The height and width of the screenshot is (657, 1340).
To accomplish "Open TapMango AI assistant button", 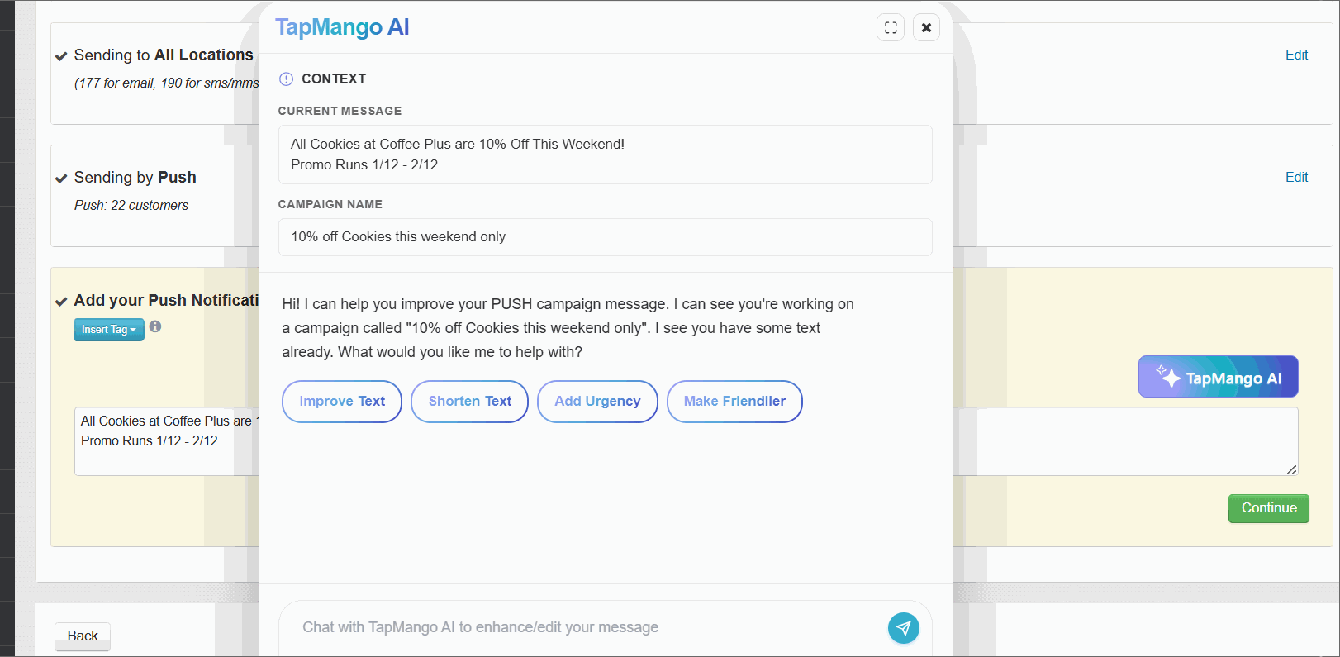I will [1219, 377].
